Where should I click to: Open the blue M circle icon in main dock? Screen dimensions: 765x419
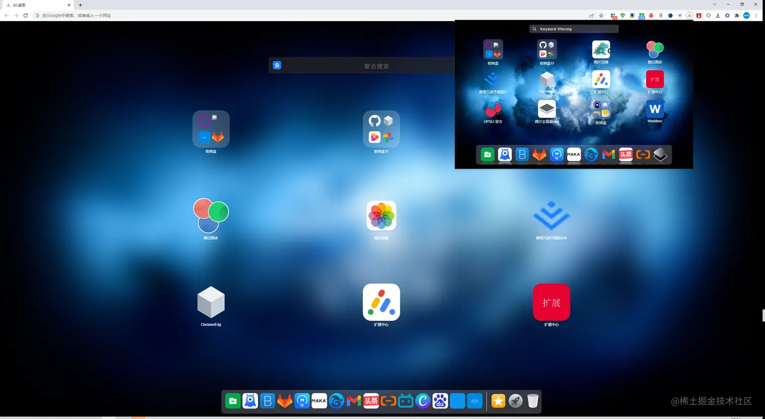(302, 401)
